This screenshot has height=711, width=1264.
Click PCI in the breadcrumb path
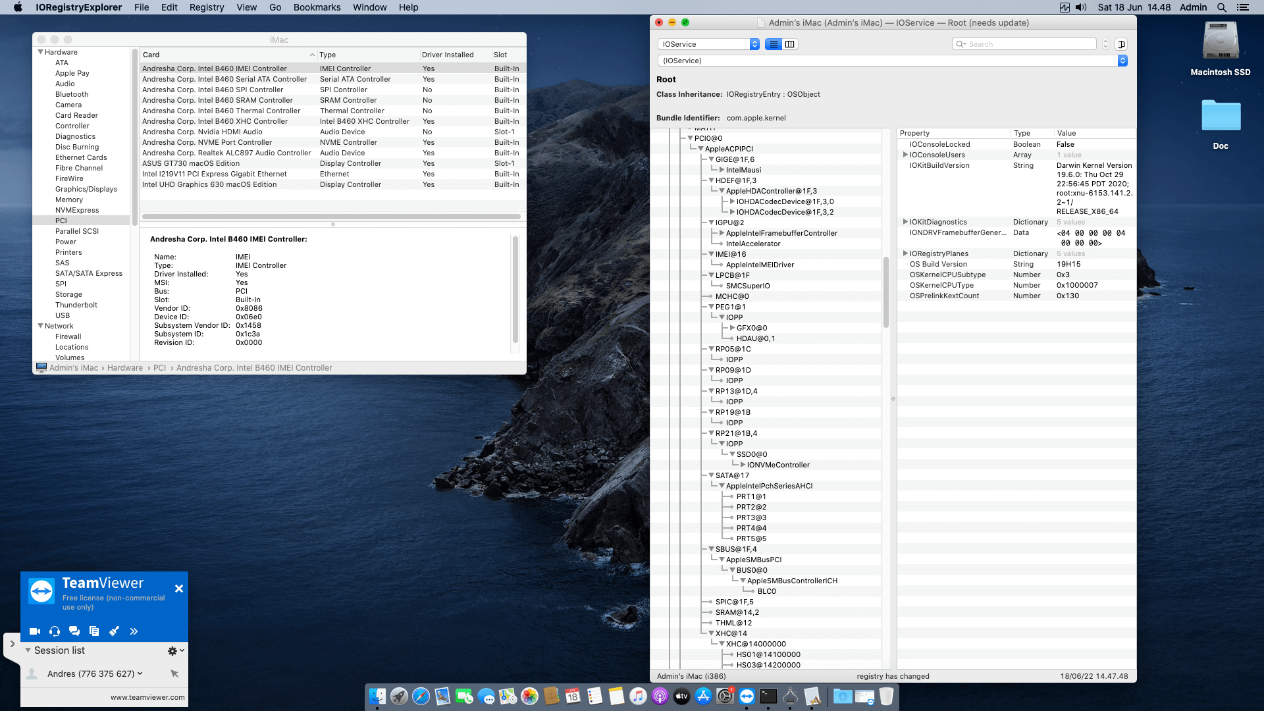pyautogui.click(x=160, y=367)
